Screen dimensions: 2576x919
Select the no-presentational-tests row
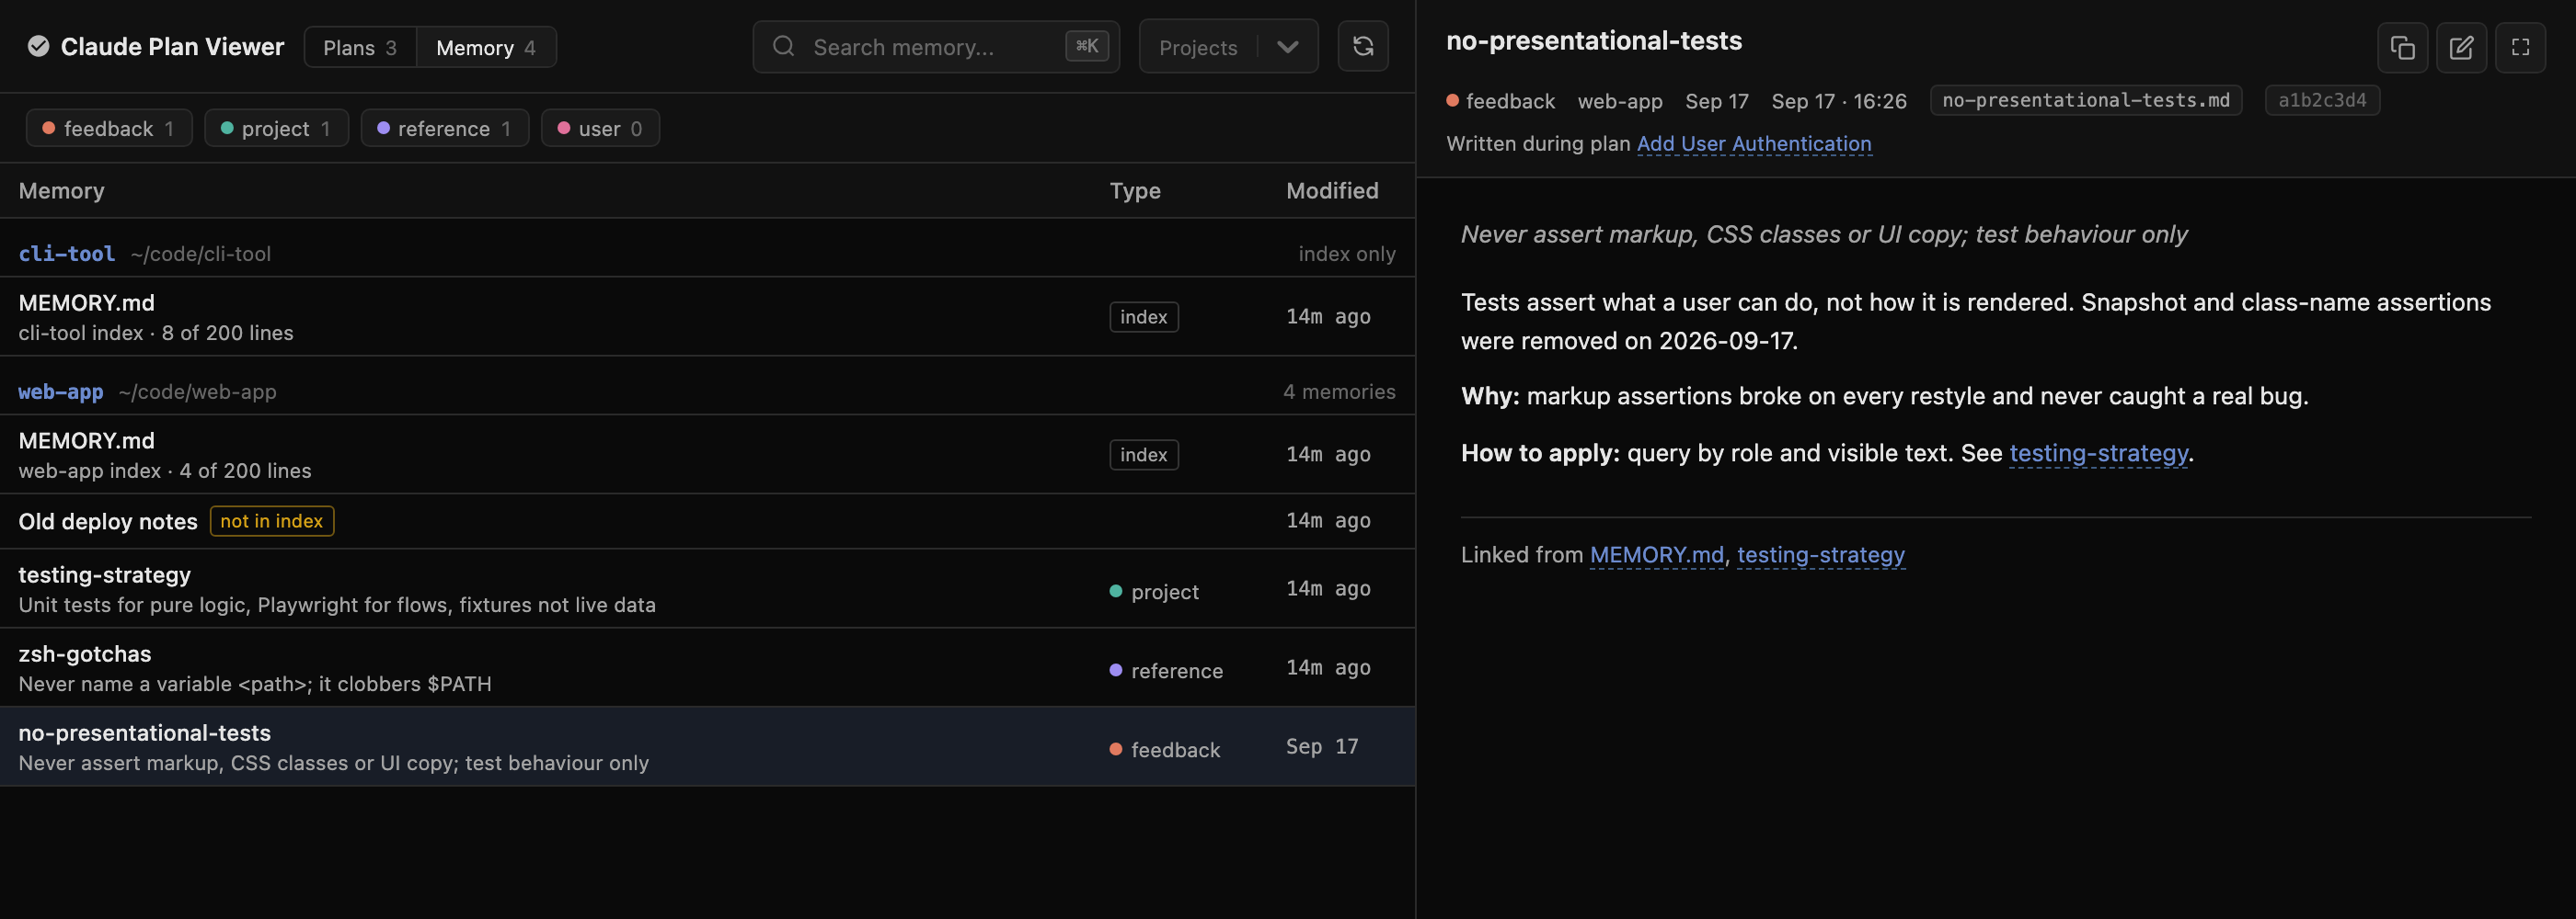pos(707,746)
